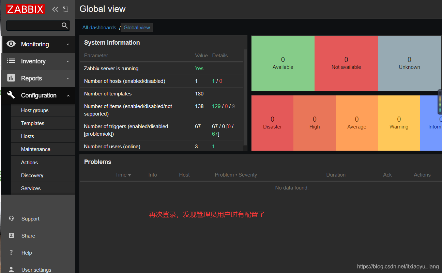The height and width of the screenshot is (273, 442).
Task: Open User settings link
Action: (x=36, y=270)
